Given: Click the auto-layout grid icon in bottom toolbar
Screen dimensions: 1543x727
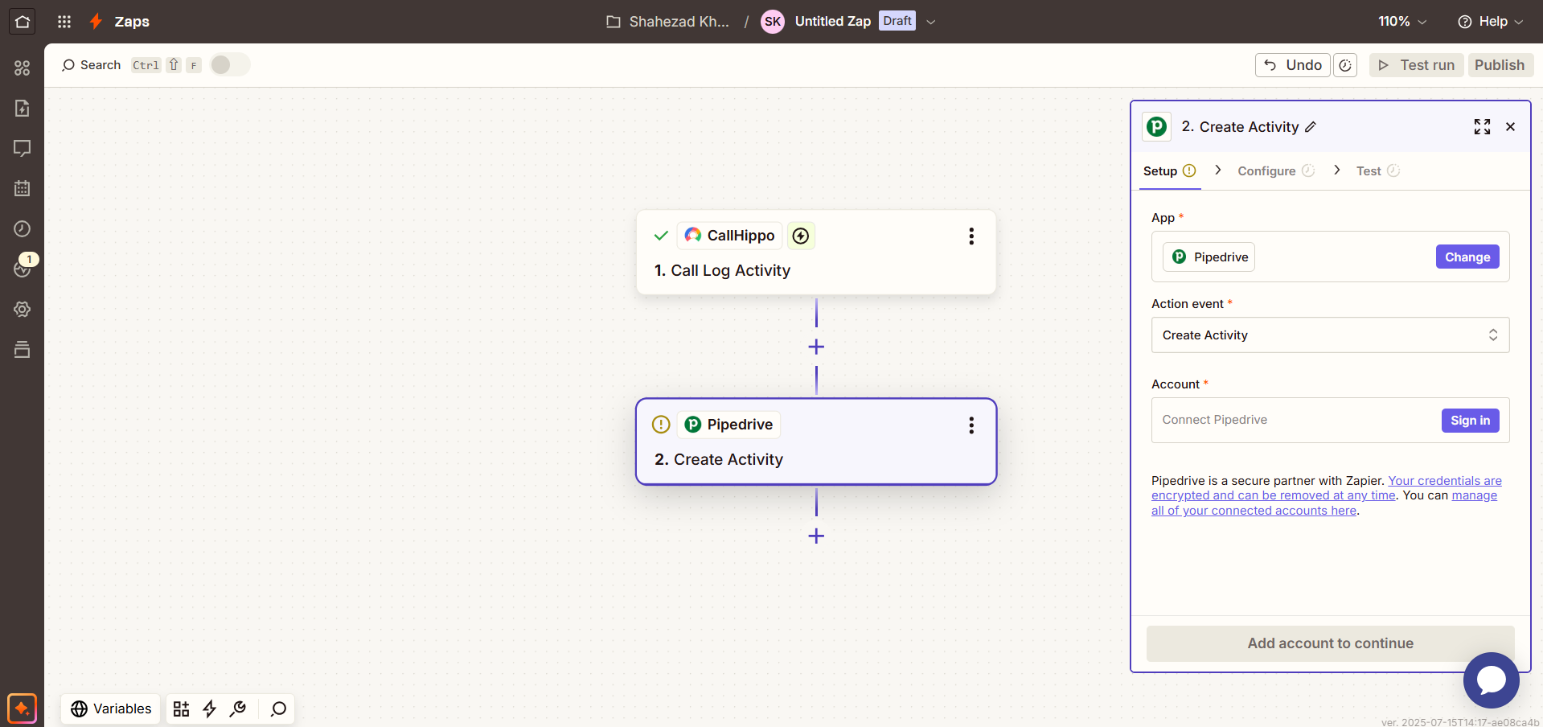Looking at the screenshot, I should pyautogui.click(x=182, y=709).
